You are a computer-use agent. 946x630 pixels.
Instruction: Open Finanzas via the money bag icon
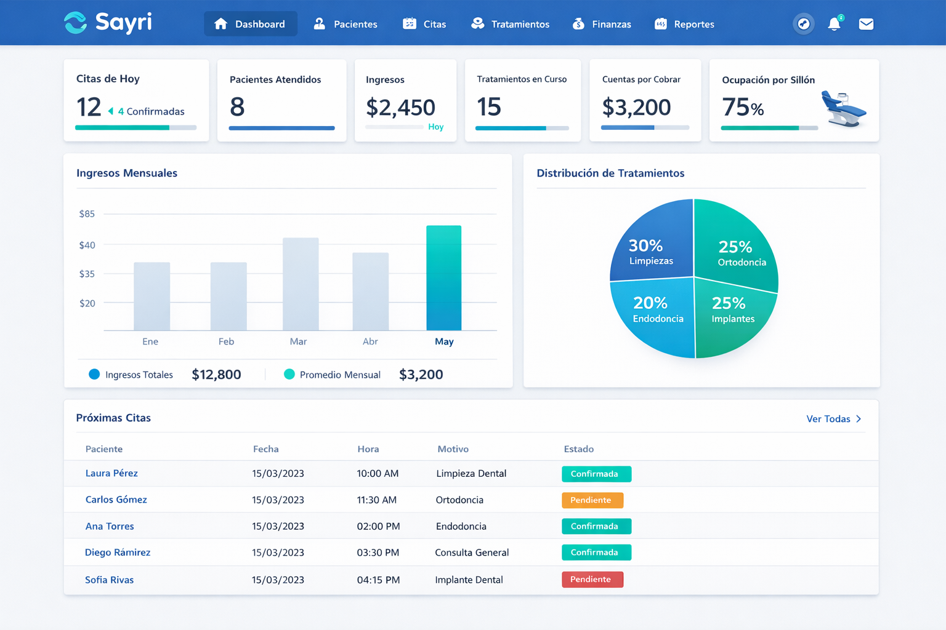click(578, 23)
